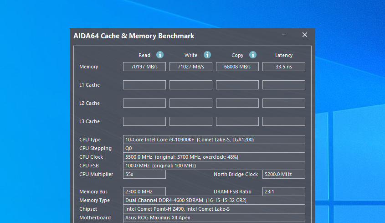This screenshot has height=223, width=385.
Task: Select the CPU Stepping value Q0
Action: pyautogui.click(x=214, y=148)
